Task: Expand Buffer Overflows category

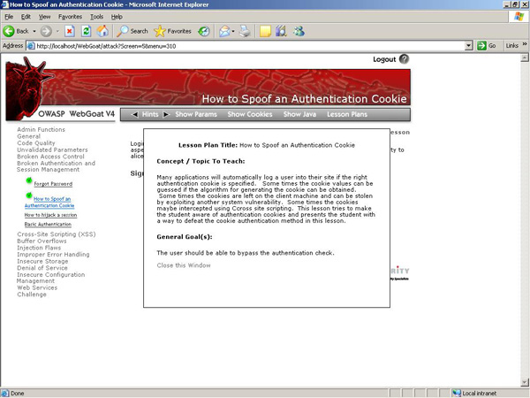Action: click(42, 241)
